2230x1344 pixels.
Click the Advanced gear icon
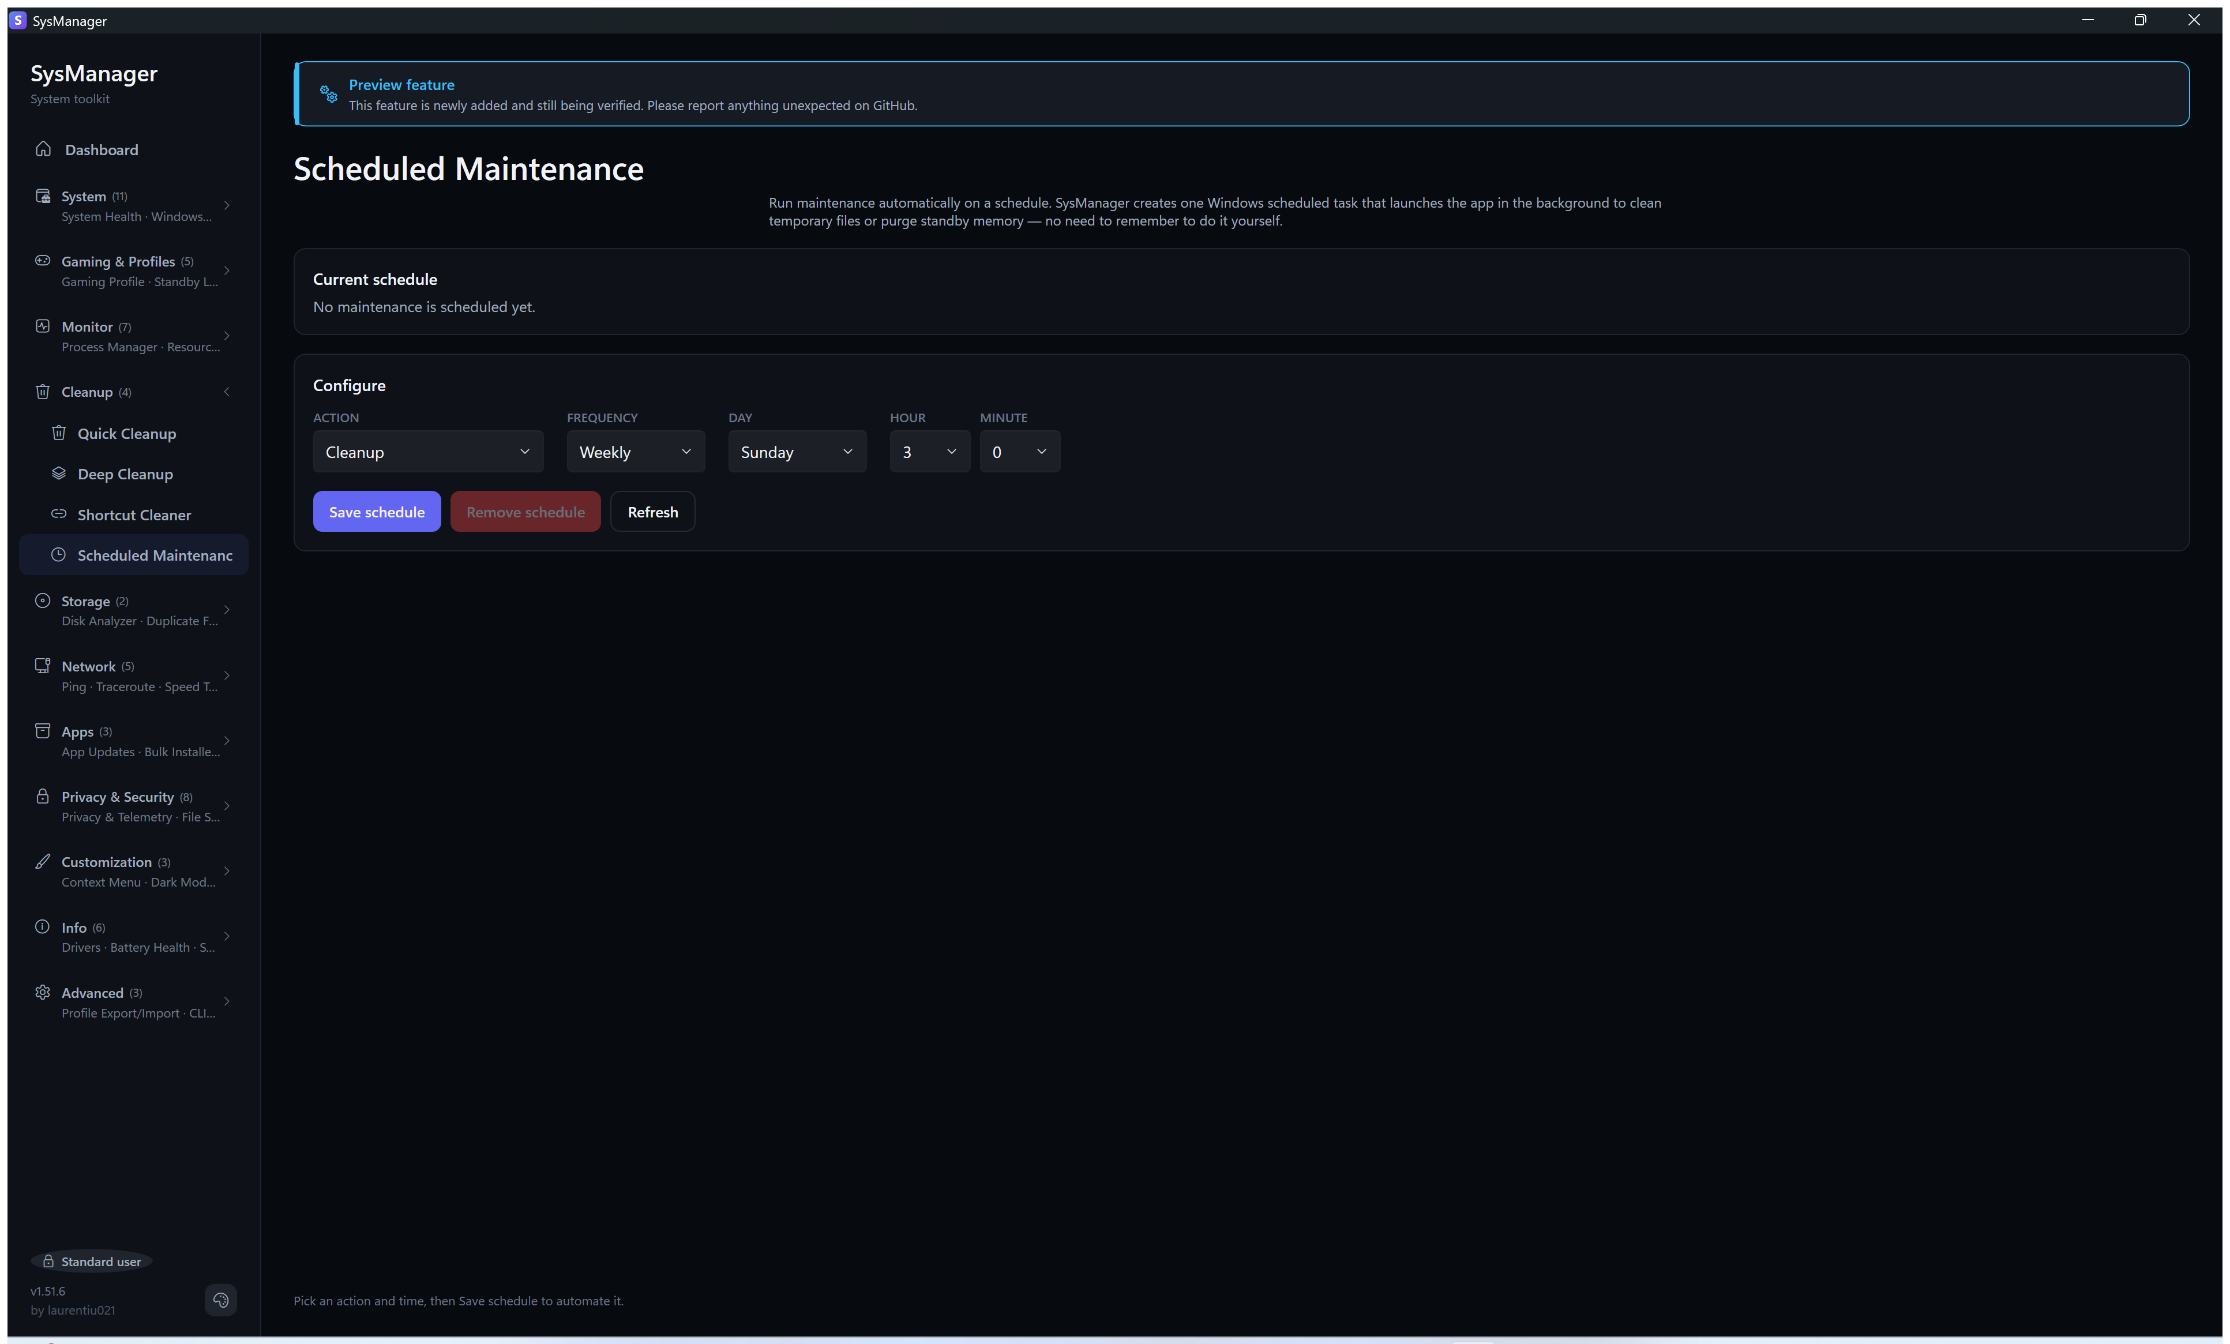pyautogui.click(x=43, y=992)
